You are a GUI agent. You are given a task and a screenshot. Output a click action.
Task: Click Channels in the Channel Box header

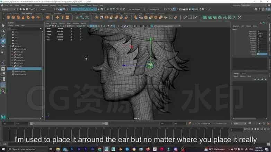236,26
